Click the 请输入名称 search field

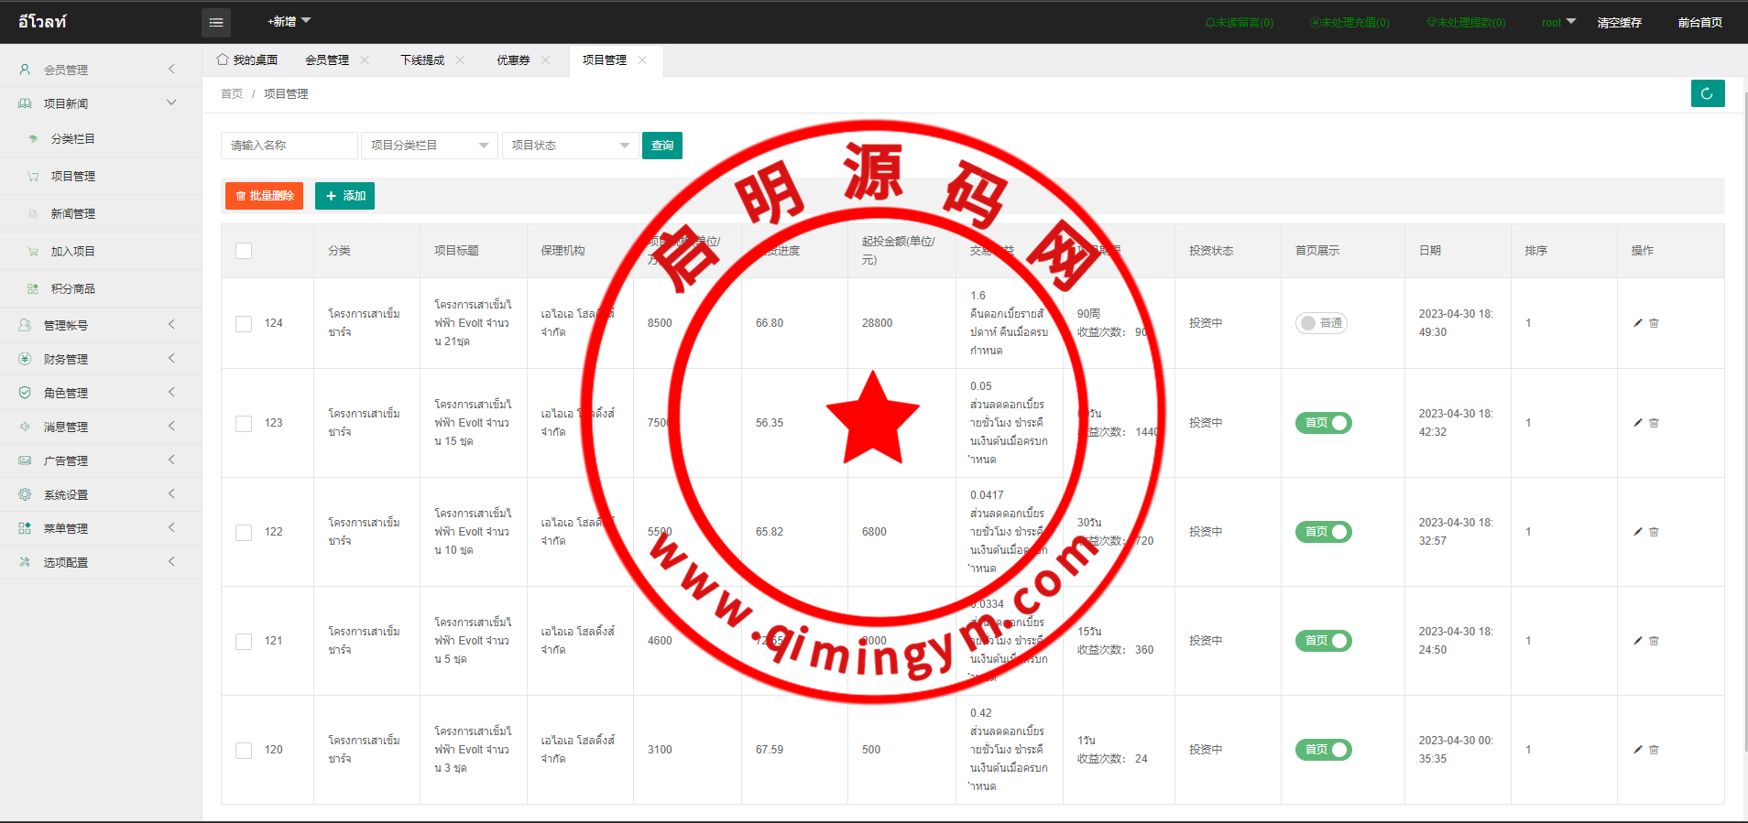(289, 146)
